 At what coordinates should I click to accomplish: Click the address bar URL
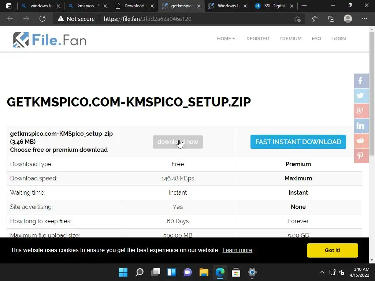[x=147, y=19]
